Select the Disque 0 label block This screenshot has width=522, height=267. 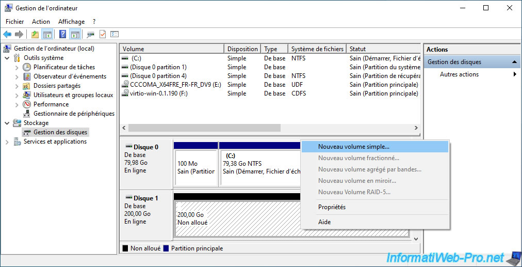(146, 164)
